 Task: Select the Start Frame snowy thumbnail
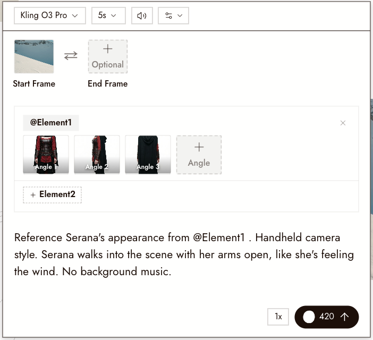click(34, 57)
